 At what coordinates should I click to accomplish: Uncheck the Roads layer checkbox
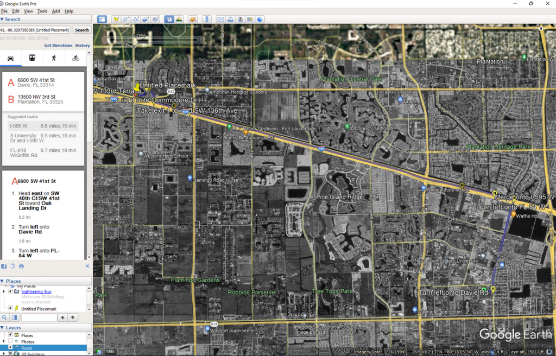(10, 348)
